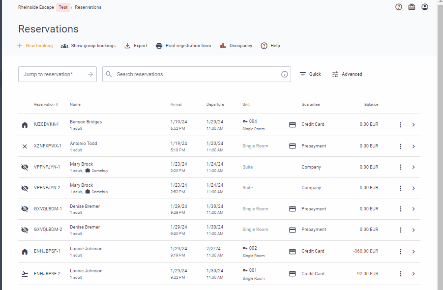The image size is (443, 290).
Task: Click the search info icon
Action: click(284, 74)
